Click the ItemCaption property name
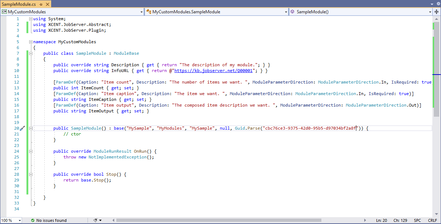441x224 pixels. pos(103,99)
